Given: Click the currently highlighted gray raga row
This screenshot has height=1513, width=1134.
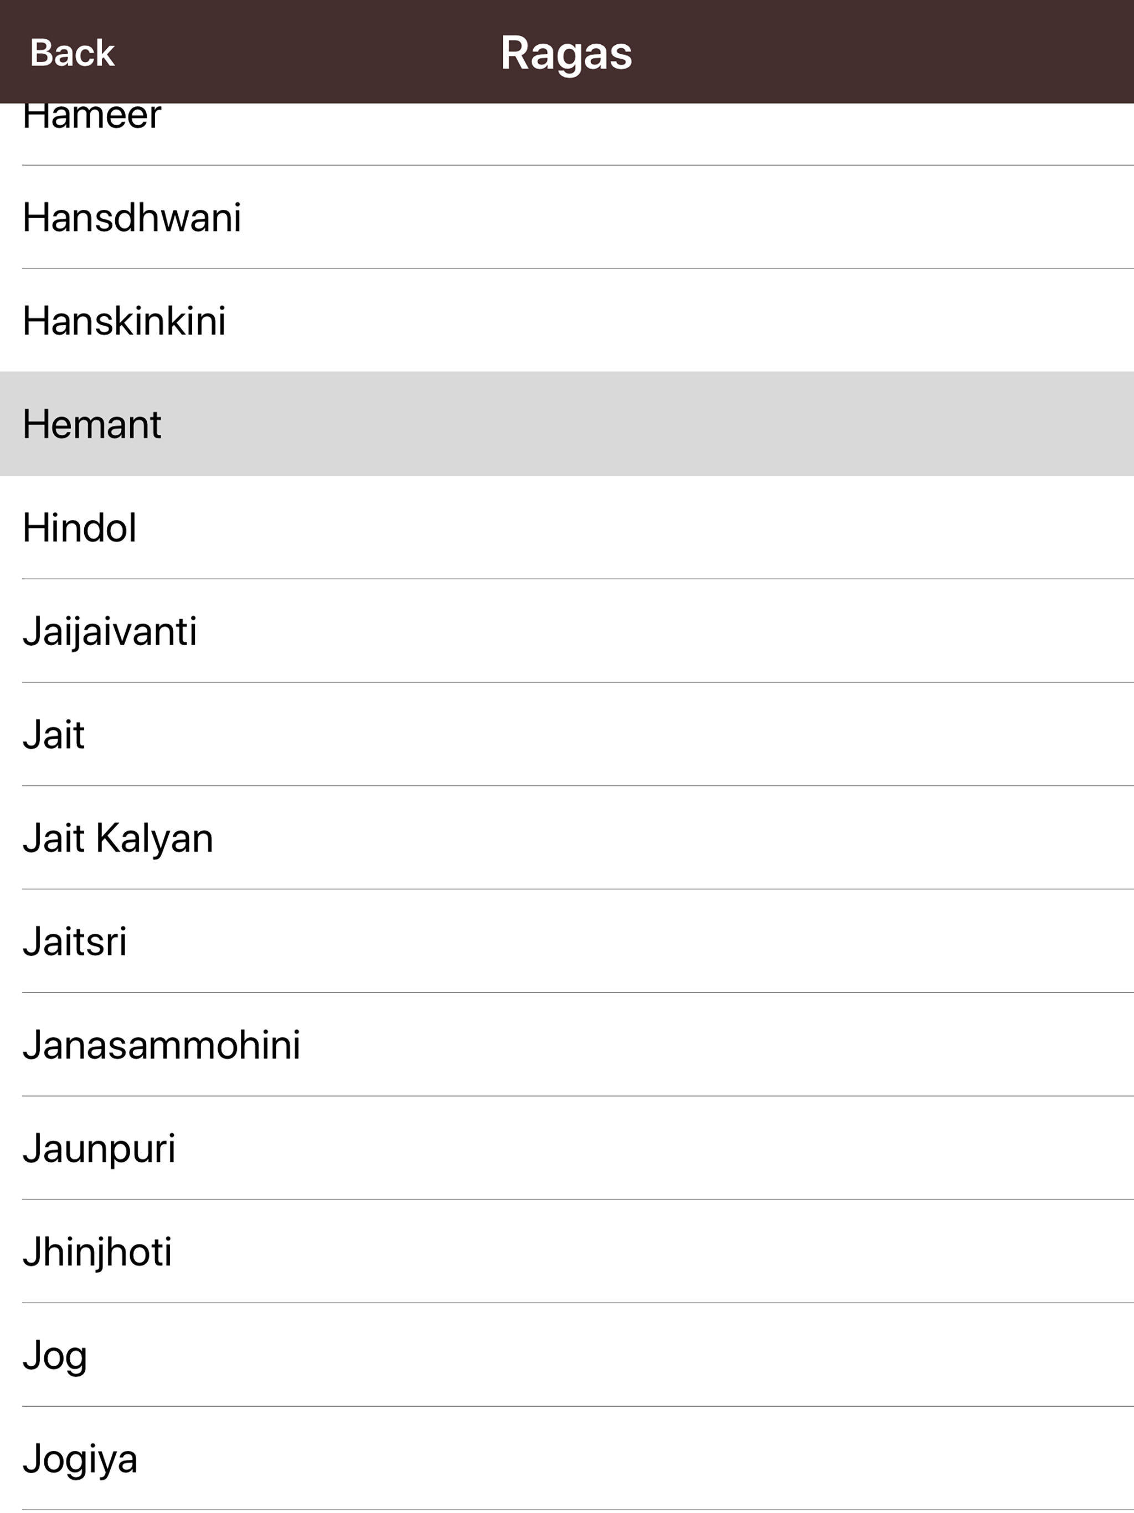Looking at the screenshot, I should 567,424.
